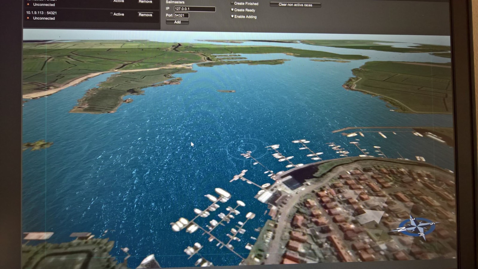This screenshot has width=478, height=269.
Task: Toggle the Active checkbox for 10.1.9.113
Action: 112,14
